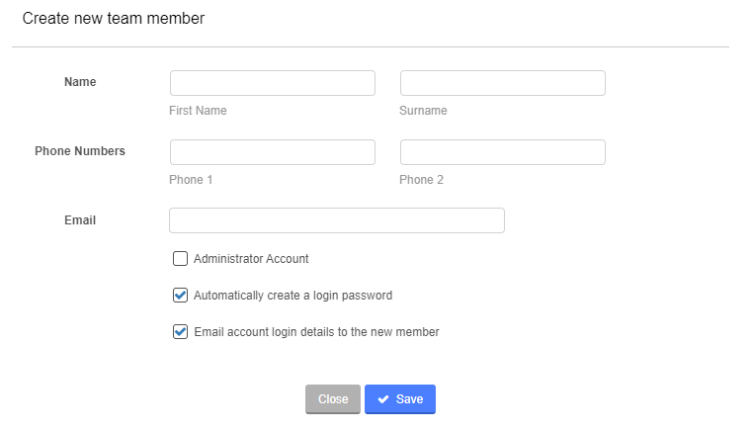Click the "First Name" hint text
750x431 pixels.
click(x=198, y=111)
